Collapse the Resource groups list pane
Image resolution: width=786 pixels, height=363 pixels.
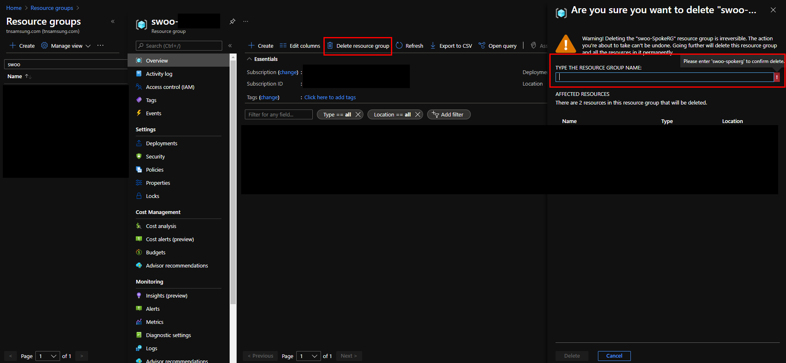113,21
